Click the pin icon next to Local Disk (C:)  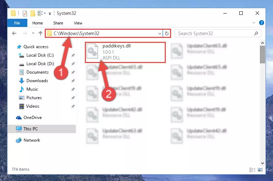[73, 55]
